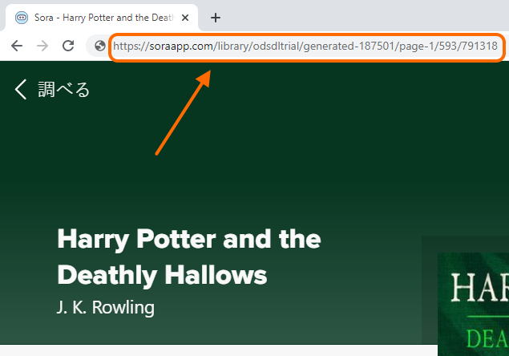Image resolution: width=509 pixels, height=356 pixels.
Task: Open the Harry Potter book cover image
Action: (x=473, y=305)
